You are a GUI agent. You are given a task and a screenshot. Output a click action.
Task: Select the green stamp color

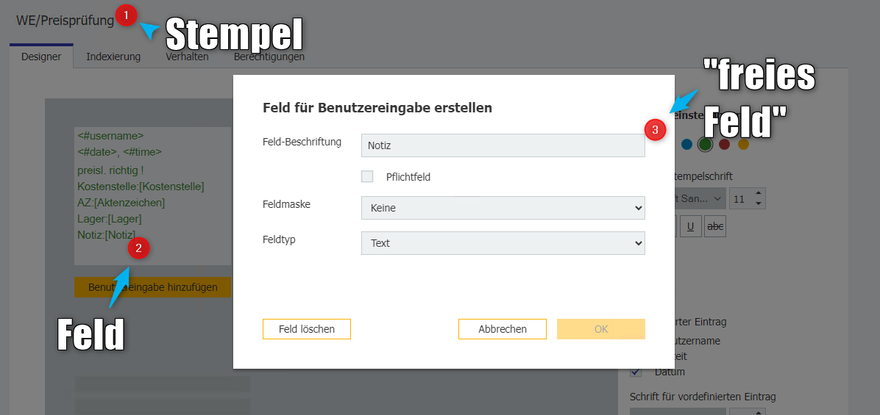click(x=706, y=144)
